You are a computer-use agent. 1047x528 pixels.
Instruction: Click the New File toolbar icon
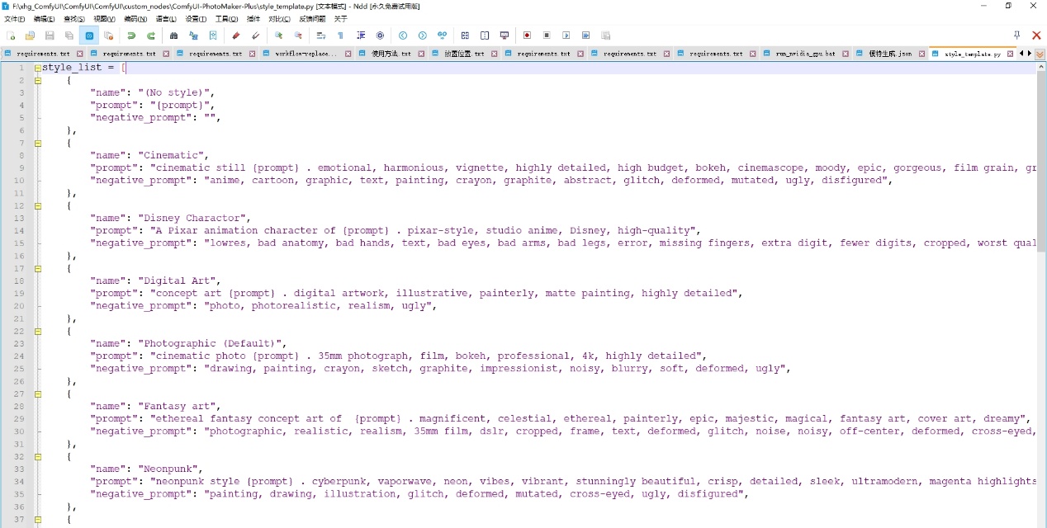11,35
